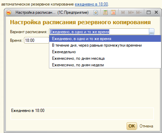Click the 'Вариант расписания' combo box field
The image size is (162, 133).
point(99,32)
